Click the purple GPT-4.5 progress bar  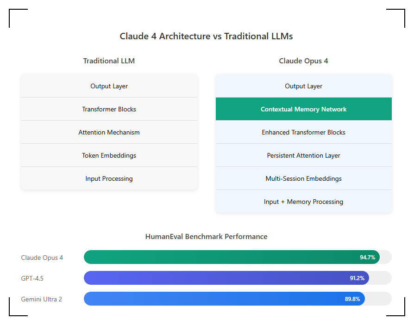[x=226, y=278]
